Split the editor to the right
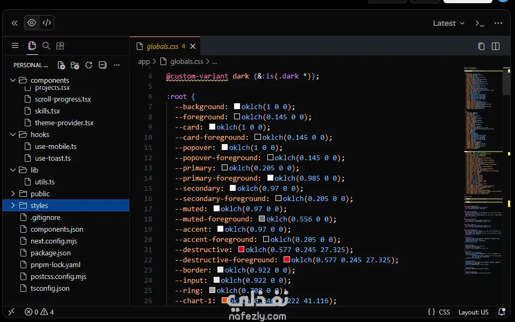The image size is (515, 322). tap(496, 46)
